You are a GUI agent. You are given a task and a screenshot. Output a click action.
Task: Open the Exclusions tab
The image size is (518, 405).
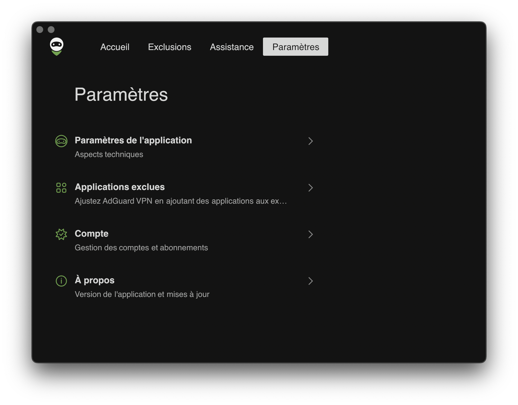point(170,47)
